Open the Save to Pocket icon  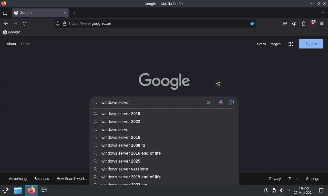click(285, 23)
